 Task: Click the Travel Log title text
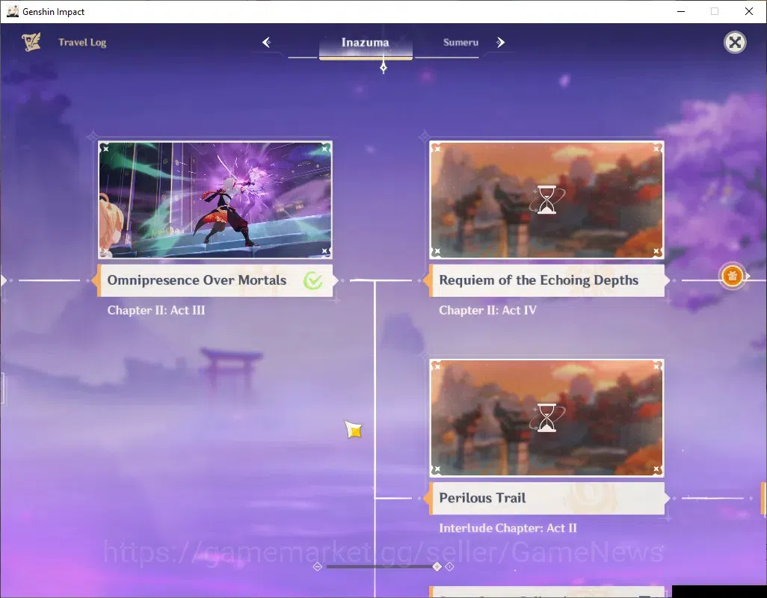click(x=82, y=43)
